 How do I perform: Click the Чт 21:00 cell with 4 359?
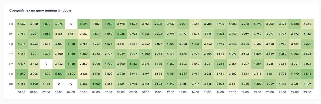click(282, 54)
